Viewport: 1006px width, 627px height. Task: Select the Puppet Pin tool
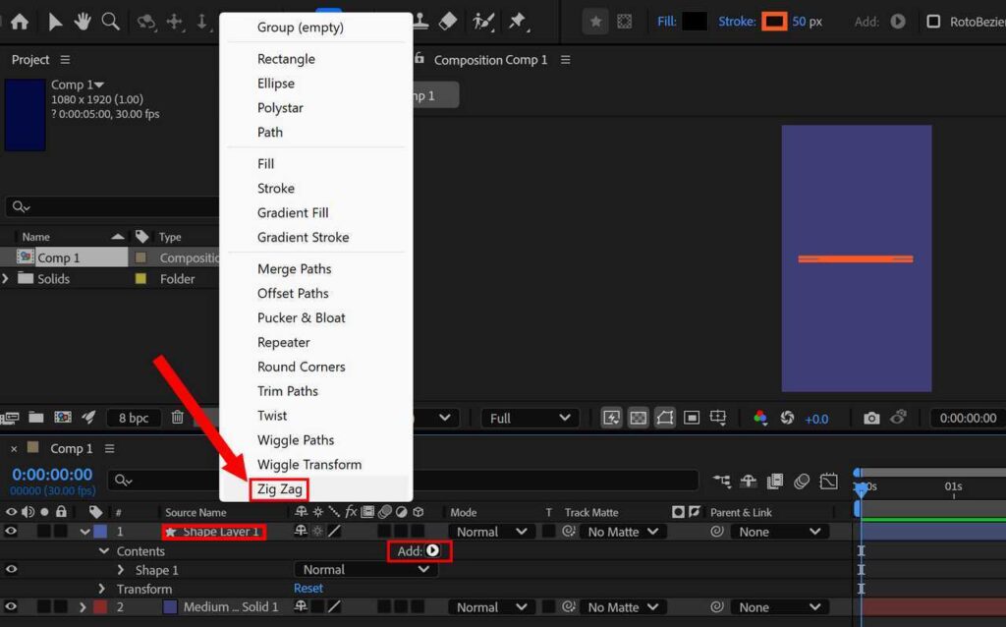coord(517,22)
